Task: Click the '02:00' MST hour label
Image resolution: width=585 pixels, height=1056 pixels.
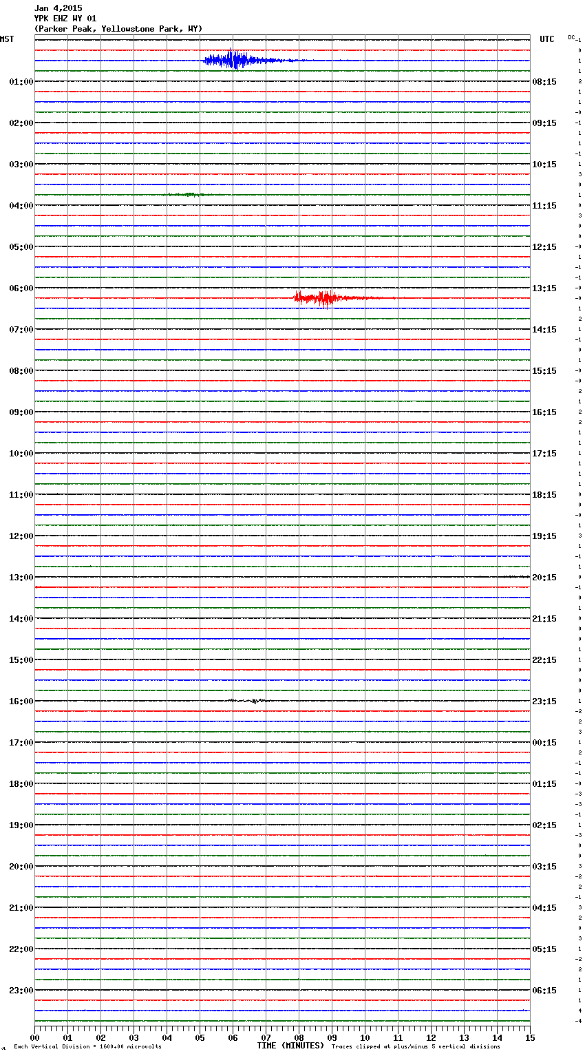Action: point(21,123)
